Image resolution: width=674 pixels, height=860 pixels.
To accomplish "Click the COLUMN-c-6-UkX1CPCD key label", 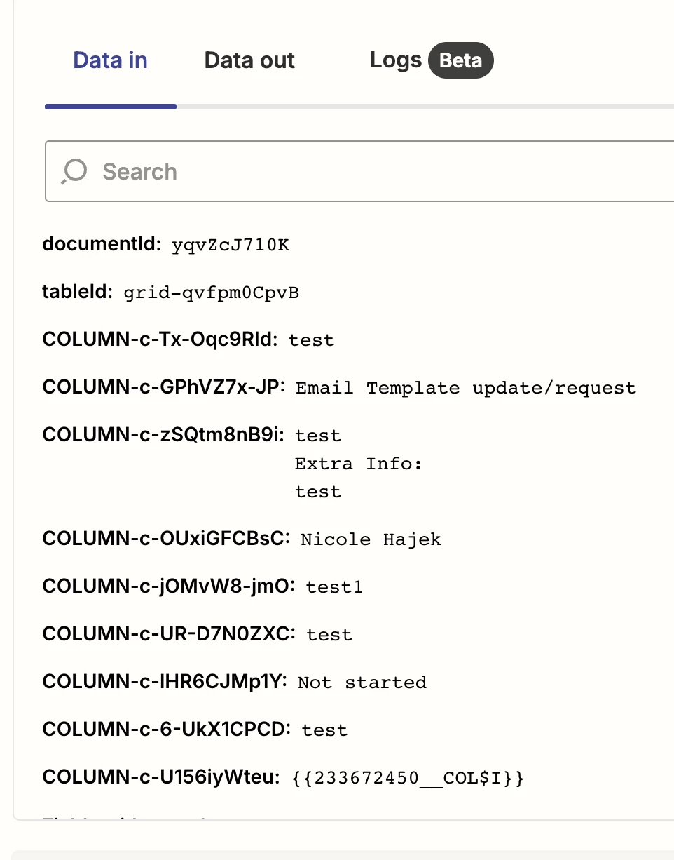I will click(x=166, y=730).
